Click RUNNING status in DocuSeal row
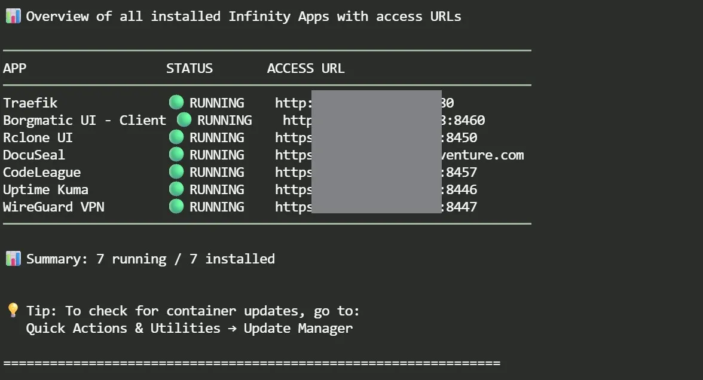 pyautogui.click(x=216, y=155)
